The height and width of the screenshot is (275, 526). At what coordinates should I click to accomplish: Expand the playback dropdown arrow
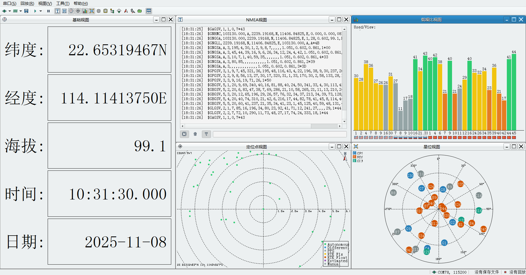[41, 11]
